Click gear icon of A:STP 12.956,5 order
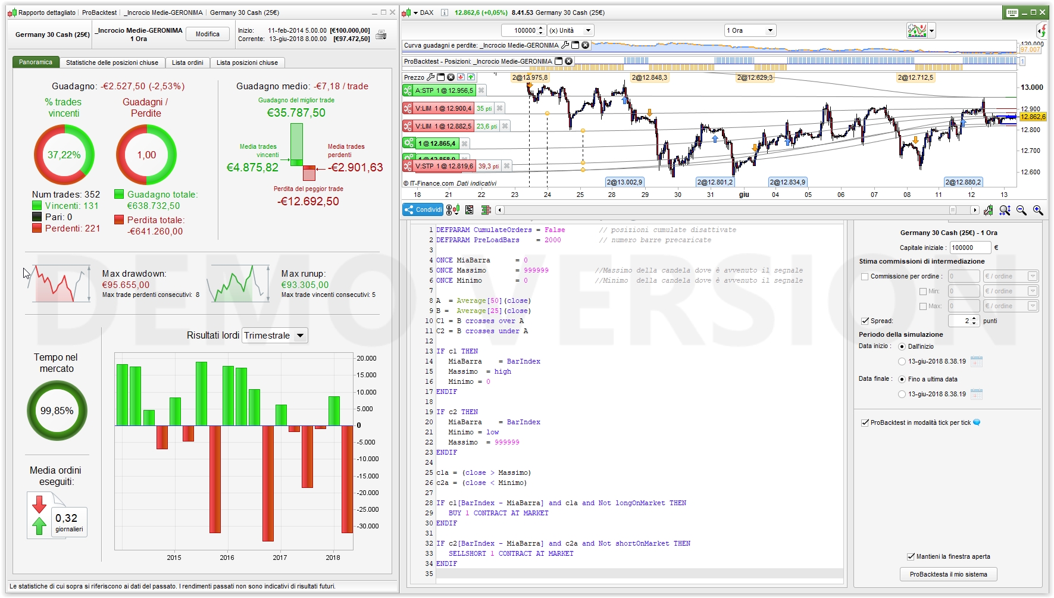This screenshot has width=1054, height=598. tap(408, 90)
